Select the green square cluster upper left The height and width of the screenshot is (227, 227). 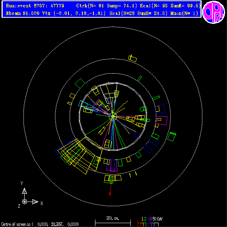pos(80,83)
